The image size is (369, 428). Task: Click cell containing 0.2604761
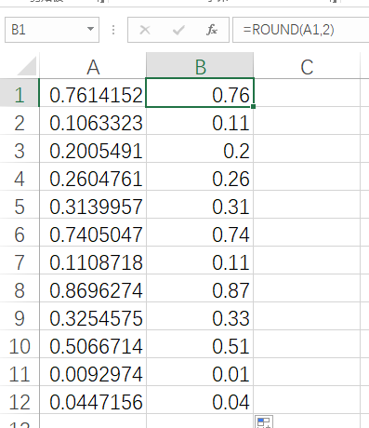93,177
